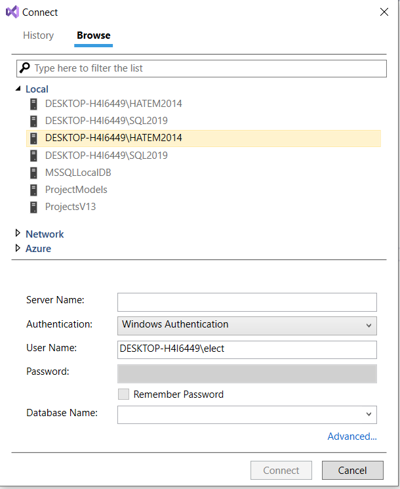The height and width of the screenshot is (489, 400).
Task: Click the first SQL2019 server icon
Action: [x=33, y=121]
